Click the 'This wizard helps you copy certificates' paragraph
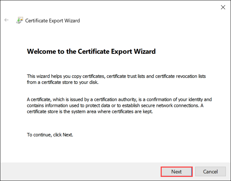 pos(116,79)
